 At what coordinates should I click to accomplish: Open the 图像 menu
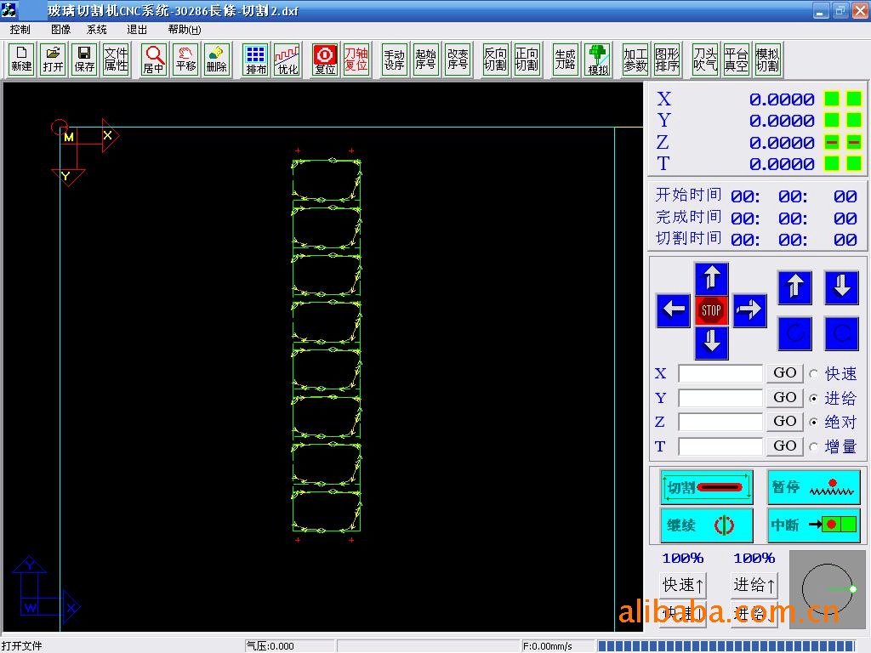(60, 30)
